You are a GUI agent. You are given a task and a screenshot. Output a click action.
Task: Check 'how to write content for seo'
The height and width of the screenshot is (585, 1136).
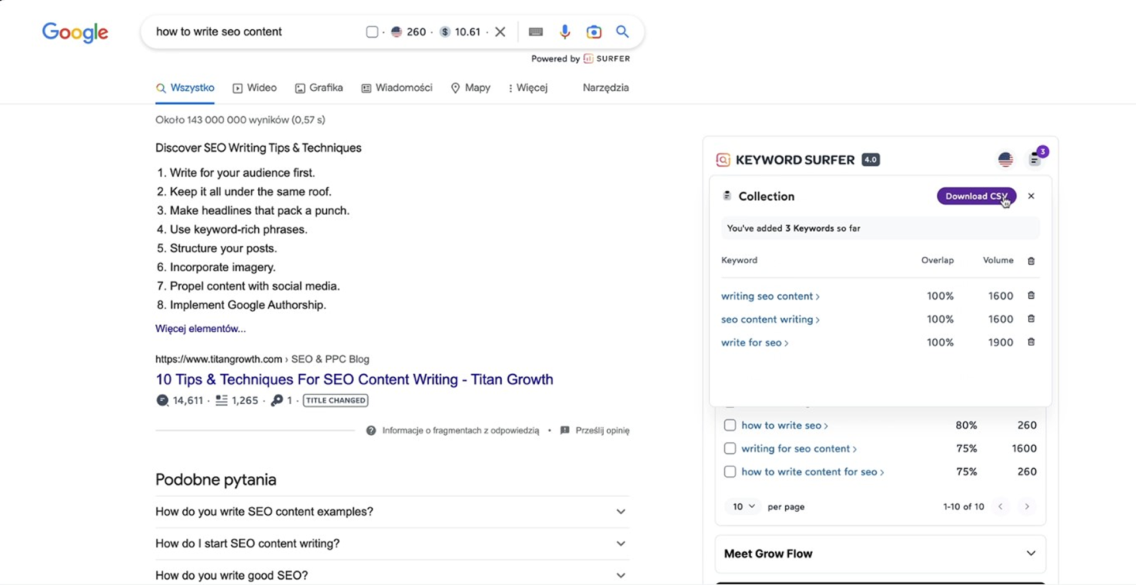coord(730,472)
